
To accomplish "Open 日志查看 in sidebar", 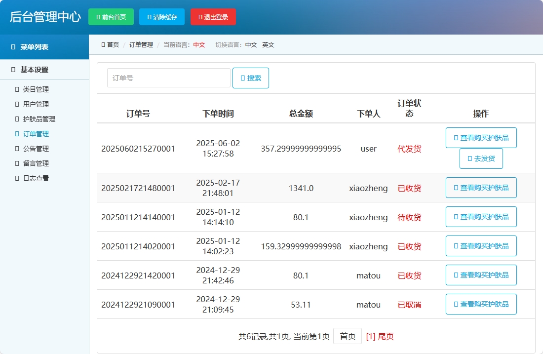I will tap(36, 178).
